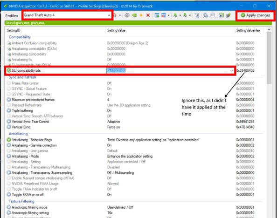The height and width of the screenshot is (218, 277).
Task: Click the green launchgtaiv.exe application bar
Action: (x=138, y=23)
